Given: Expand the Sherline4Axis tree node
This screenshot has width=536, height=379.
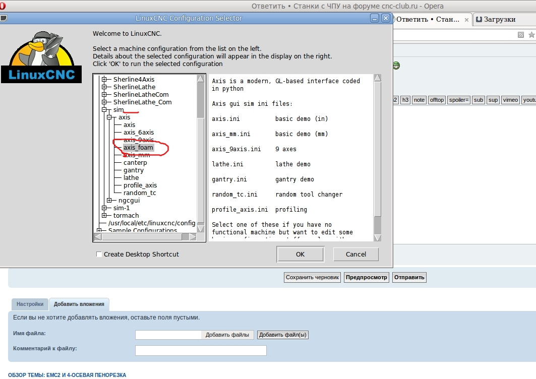Looking at the screenshot, I should point(104,79).
